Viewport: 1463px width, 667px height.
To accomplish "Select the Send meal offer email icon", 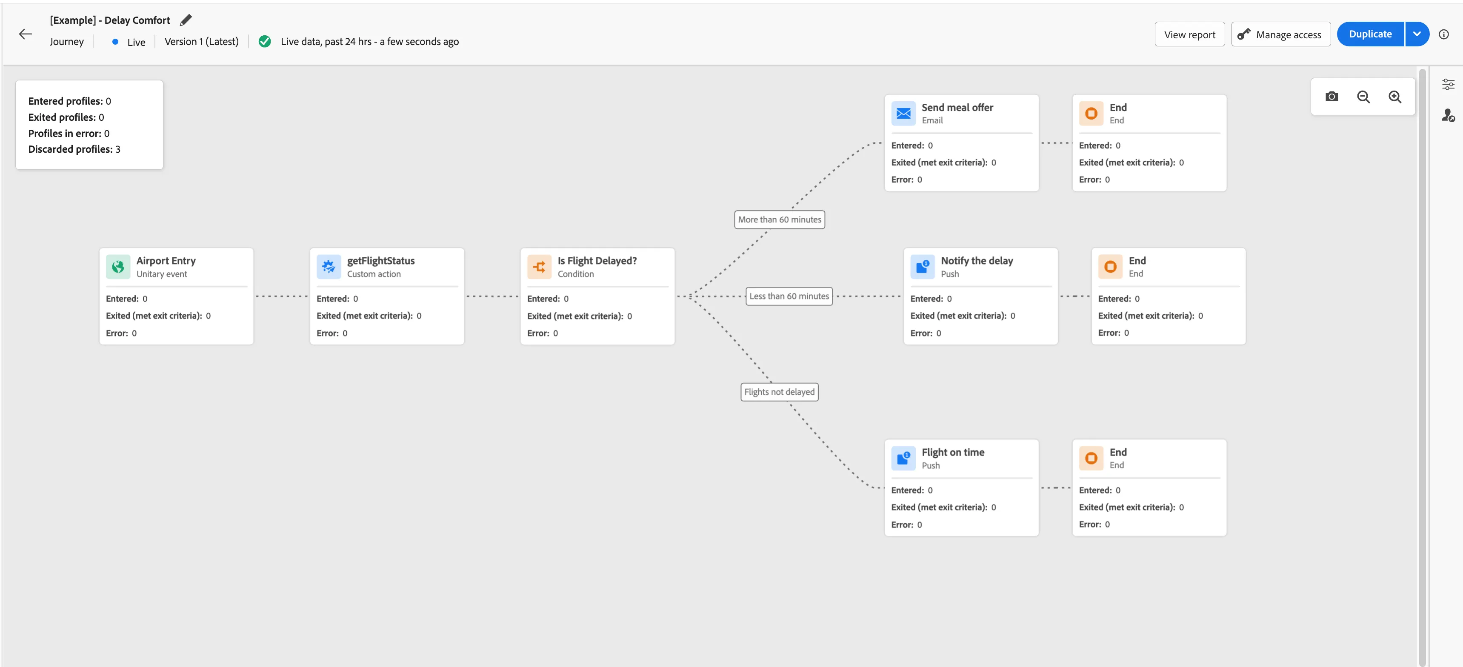I will pyautogui.click(x=903, y=114).
